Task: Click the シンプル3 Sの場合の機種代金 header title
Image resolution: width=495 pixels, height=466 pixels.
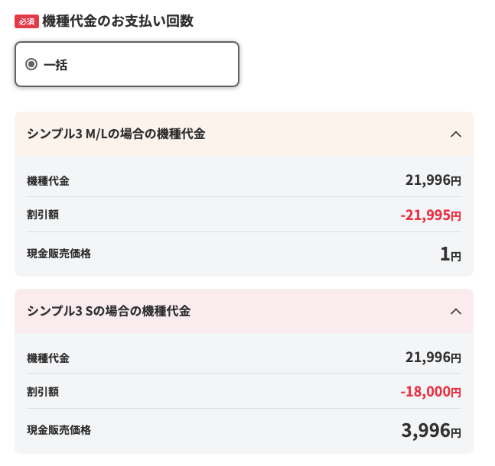Action: [x=109, y=311]
